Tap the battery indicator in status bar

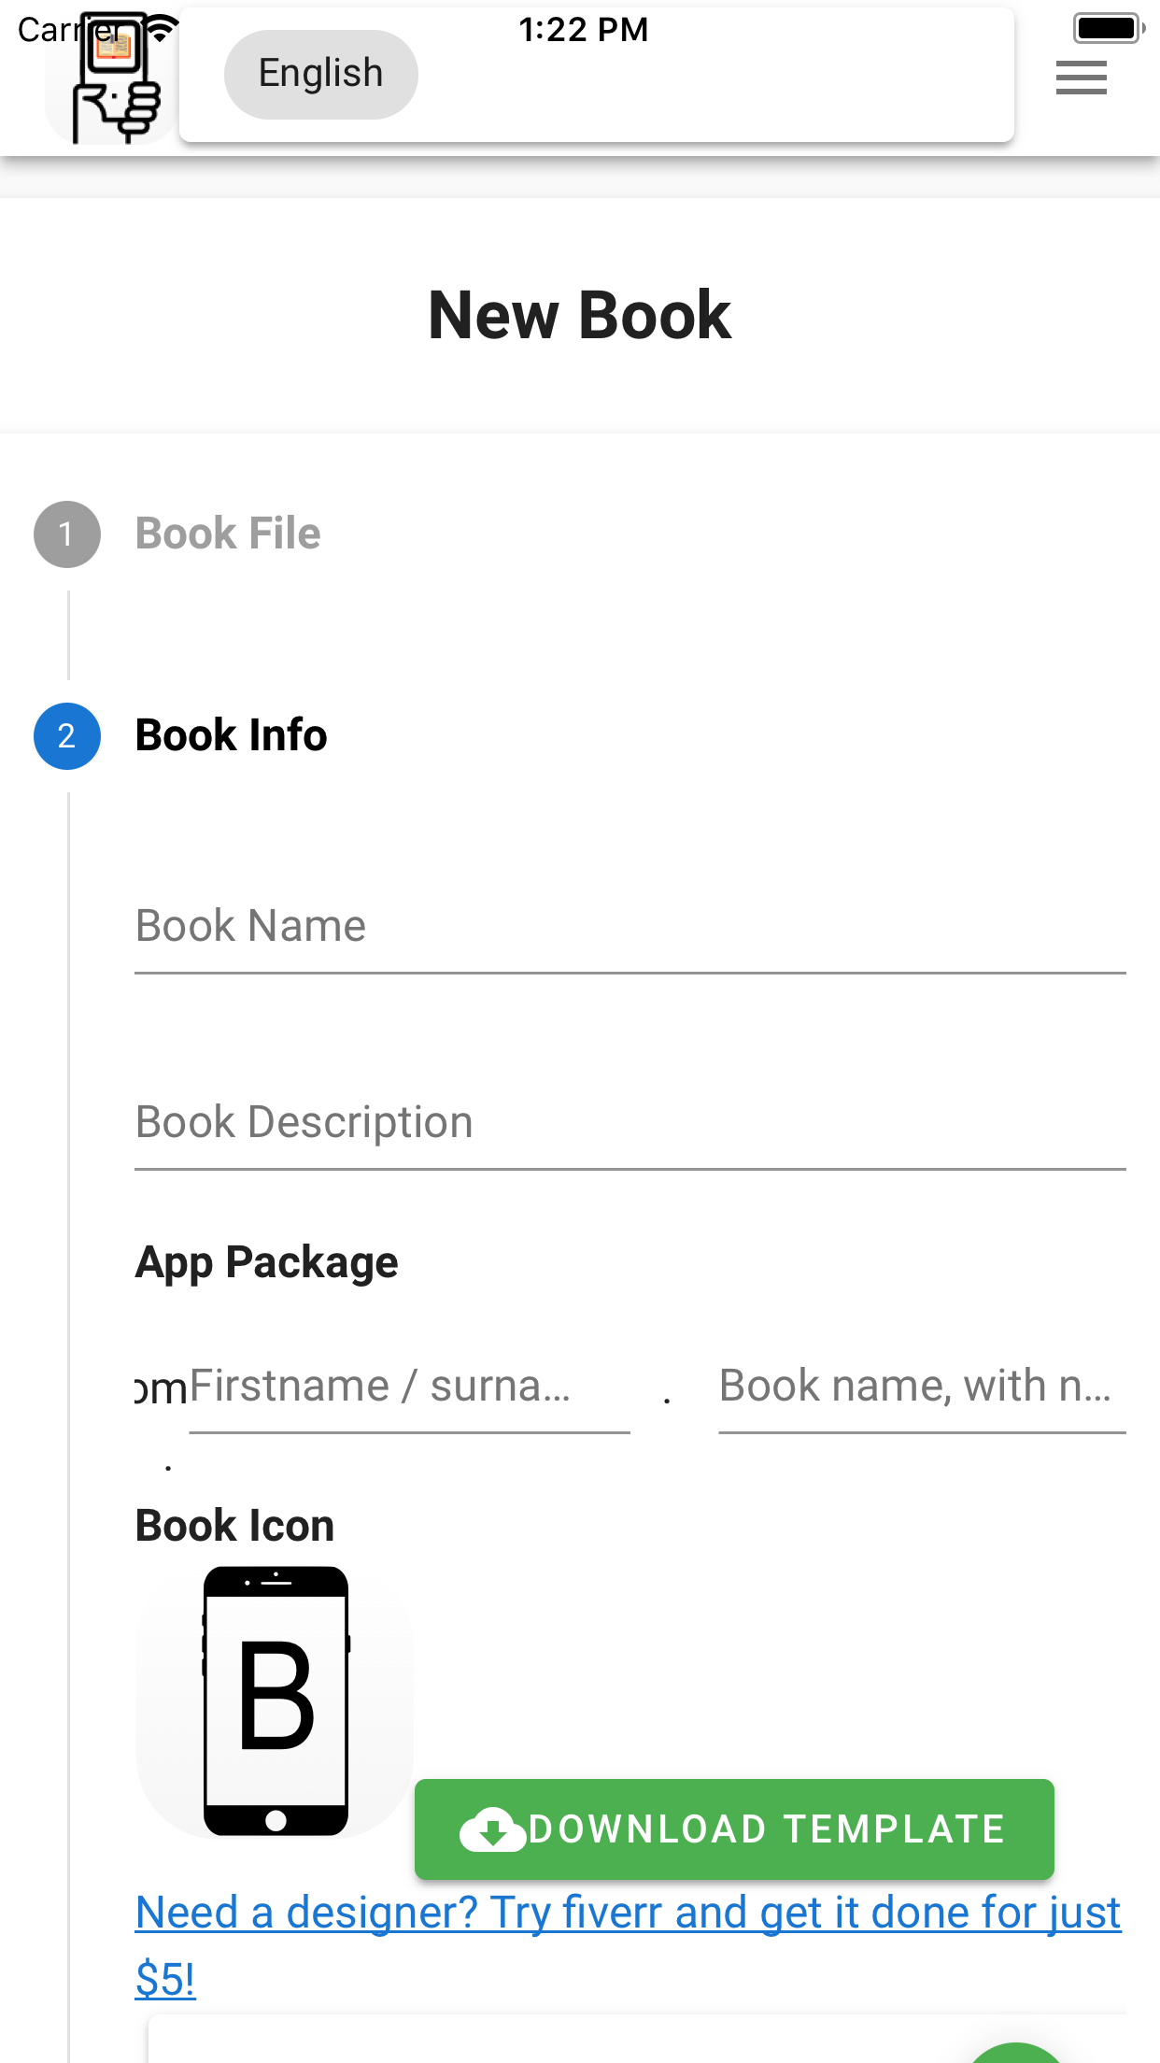[1108, 28]
